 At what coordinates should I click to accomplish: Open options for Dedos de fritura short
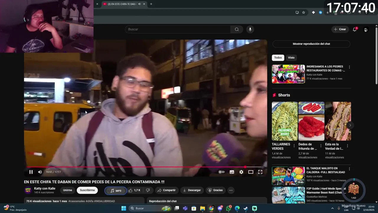click(321, 146)
